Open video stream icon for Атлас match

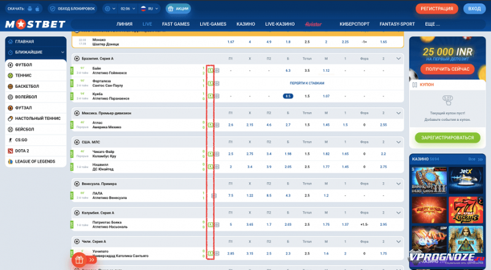pos(211,125)
